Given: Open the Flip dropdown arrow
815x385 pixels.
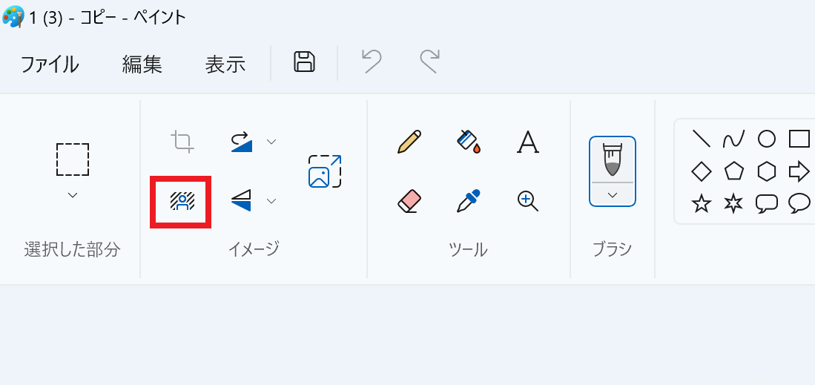Looking at the screenshot, I should click(x=271, y=200).
